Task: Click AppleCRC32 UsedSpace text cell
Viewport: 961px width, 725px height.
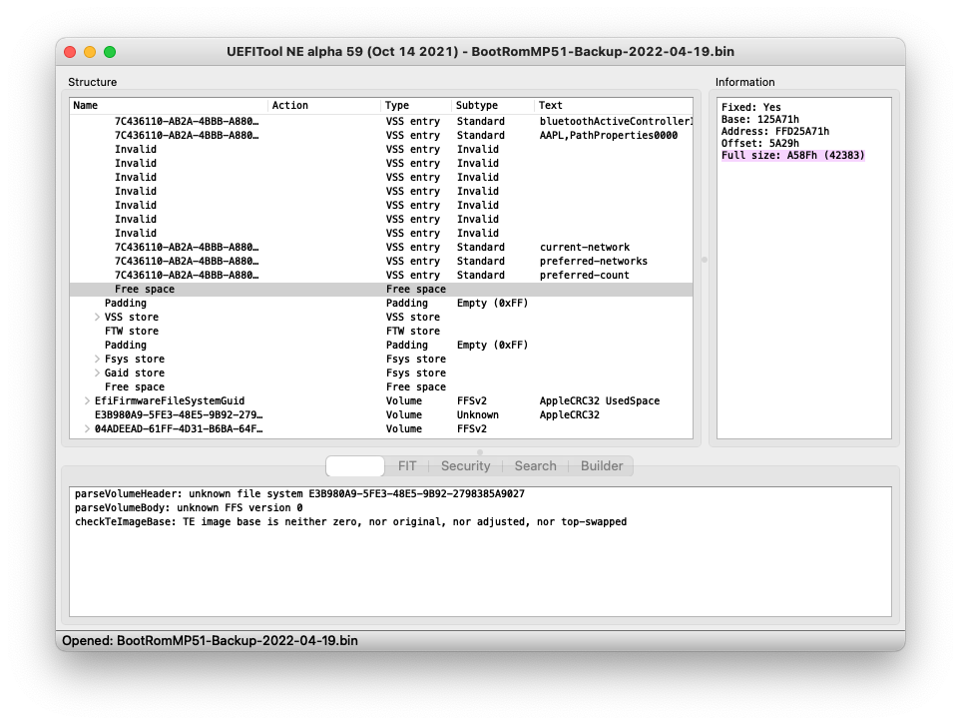Action: pos(600,401)
